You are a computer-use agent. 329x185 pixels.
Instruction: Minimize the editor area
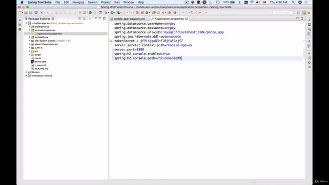[x=297, y=18]
